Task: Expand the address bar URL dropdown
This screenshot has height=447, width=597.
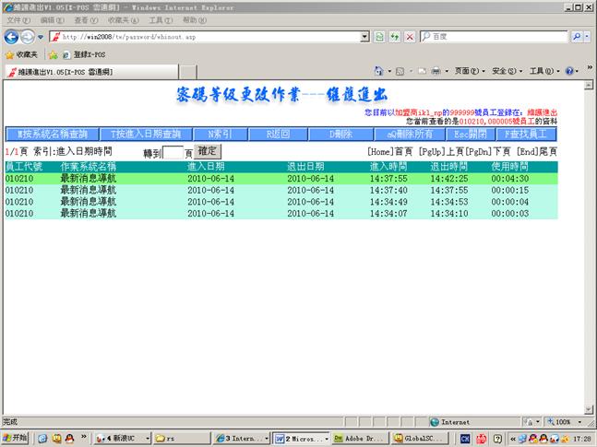Action: (365, 36)
